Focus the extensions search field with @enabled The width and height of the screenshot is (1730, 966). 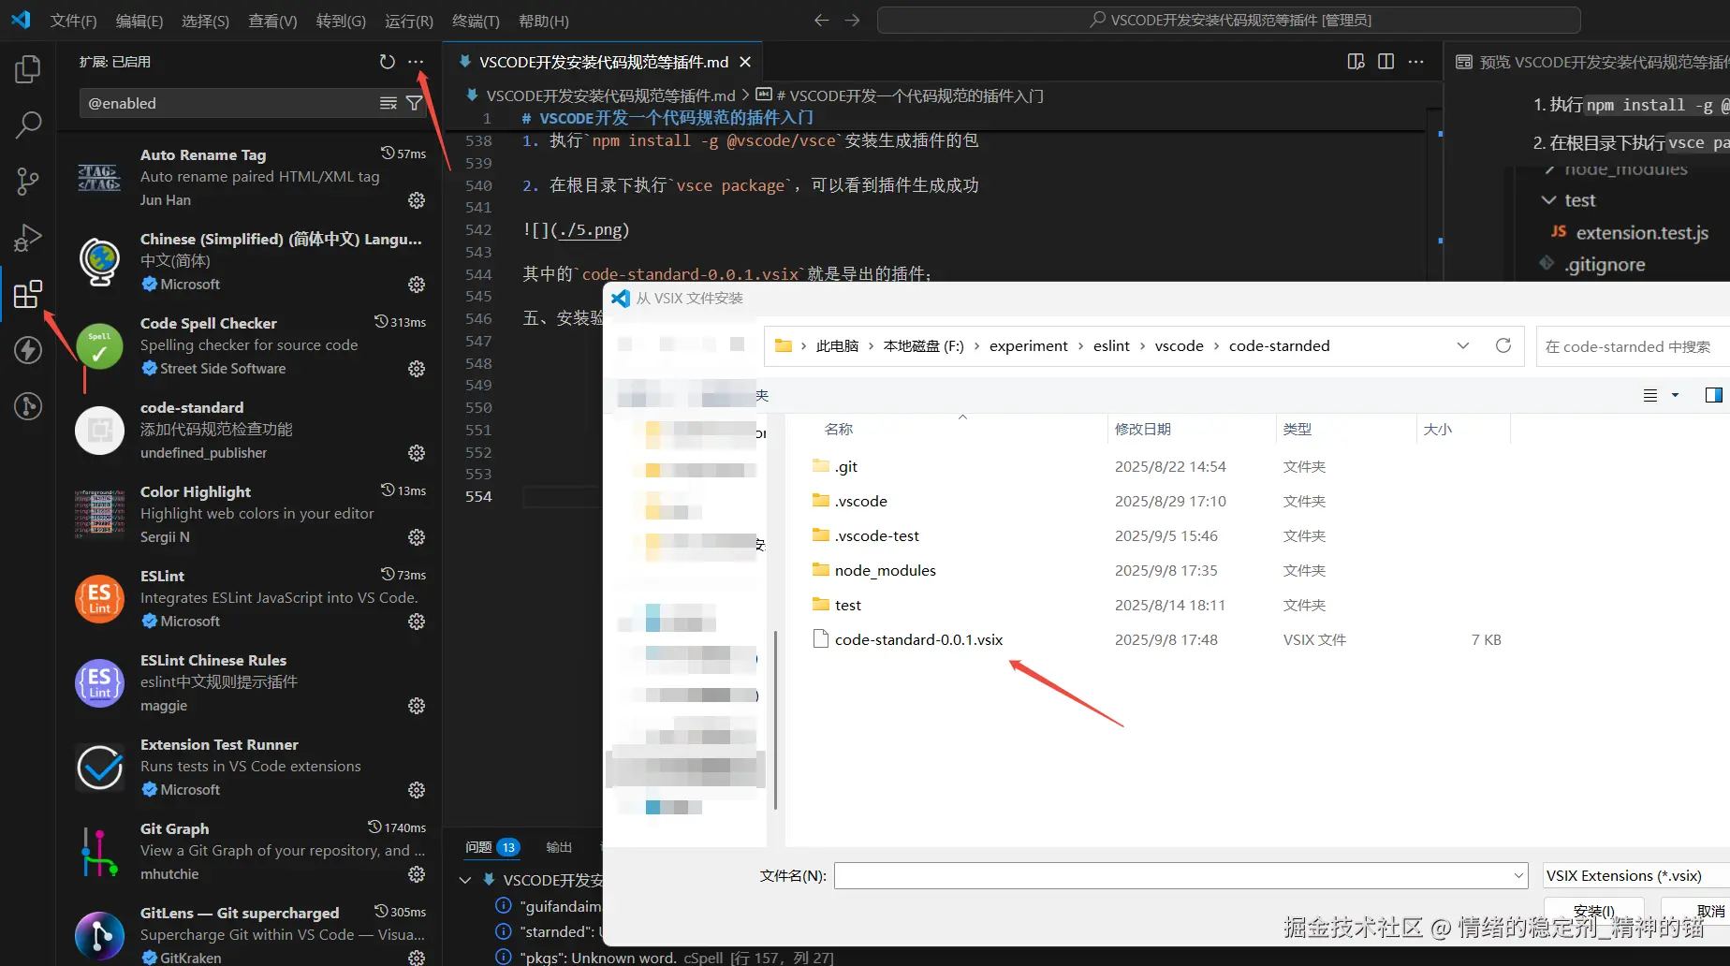pos(229,103)
